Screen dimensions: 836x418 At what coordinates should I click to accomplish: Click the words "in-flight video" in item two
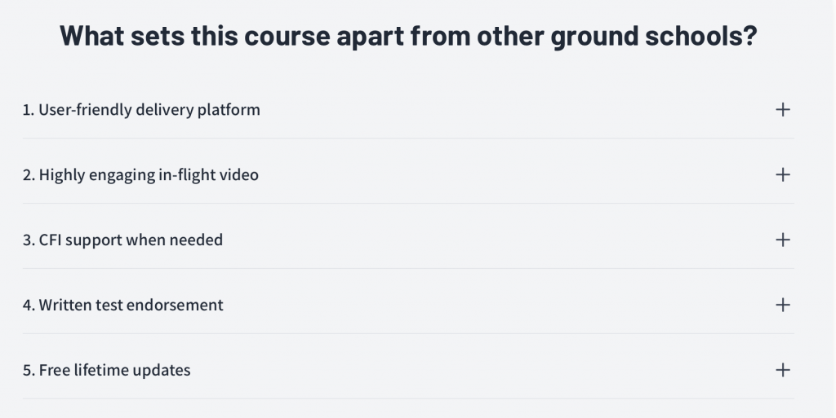[x=208, y=174]
